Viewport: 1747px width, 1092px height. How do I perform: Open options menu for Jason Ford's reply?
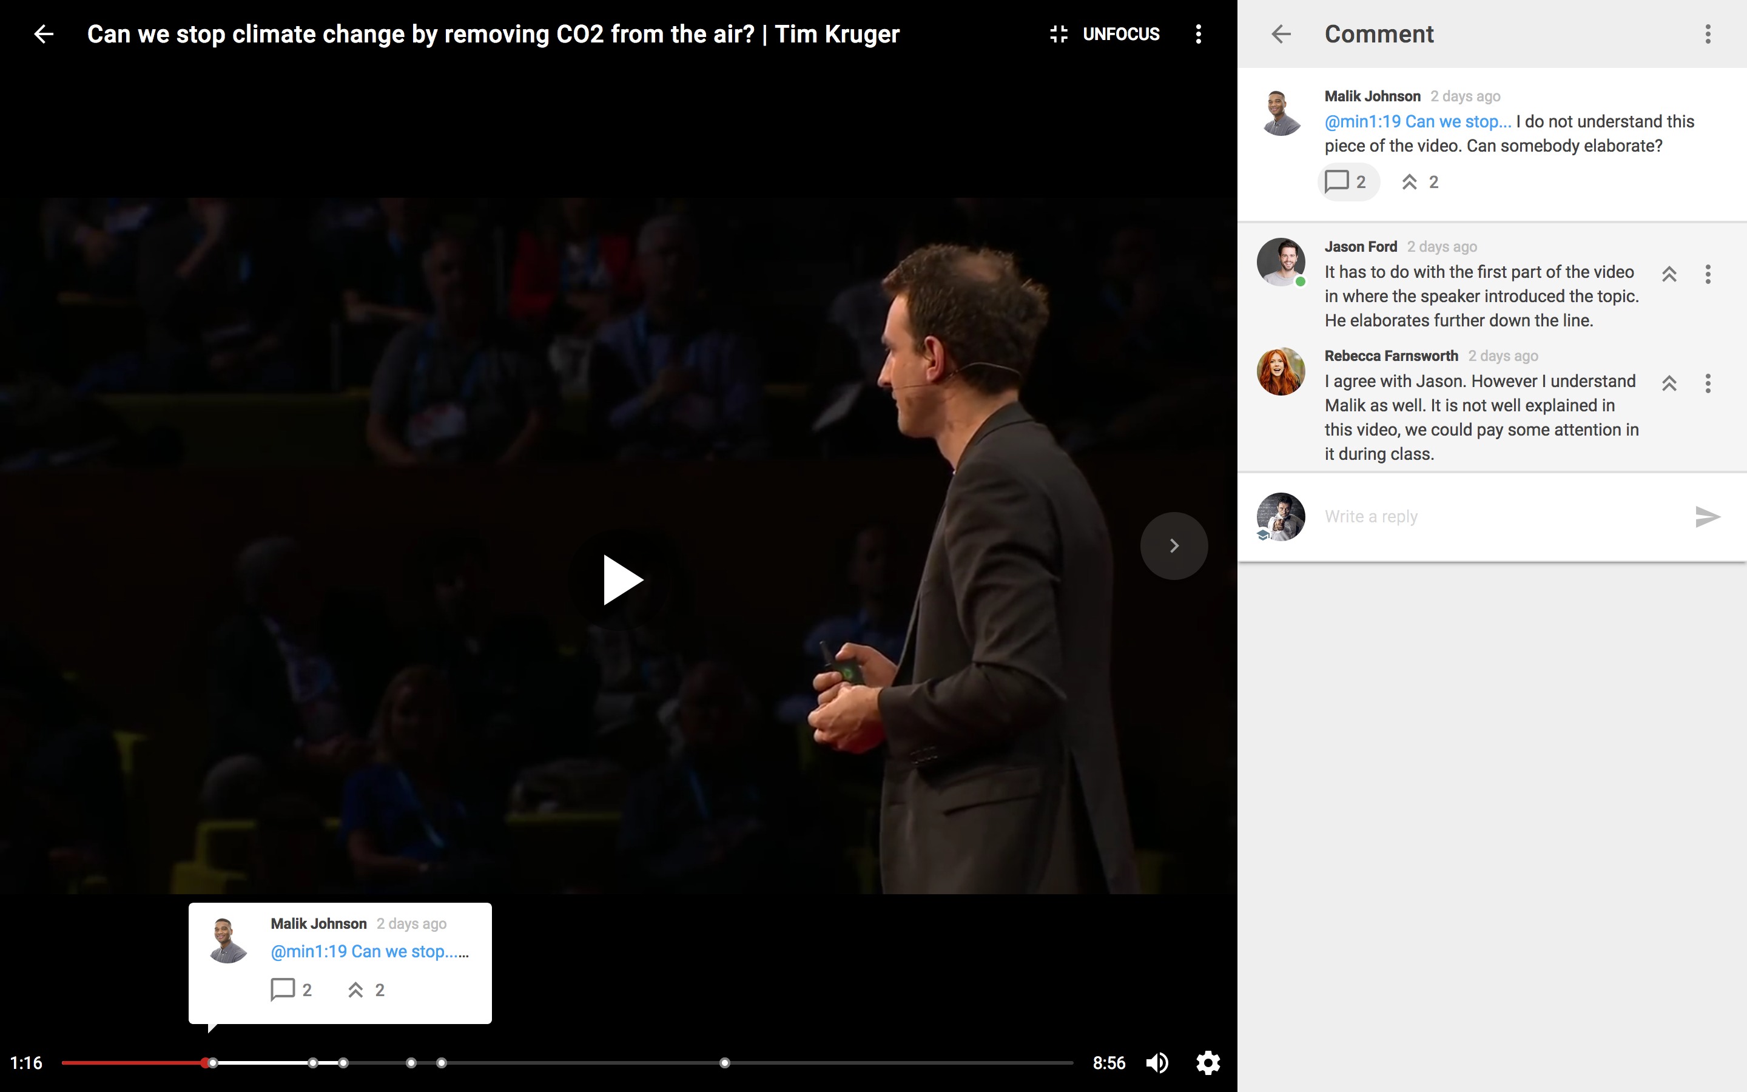point(1708,274)
